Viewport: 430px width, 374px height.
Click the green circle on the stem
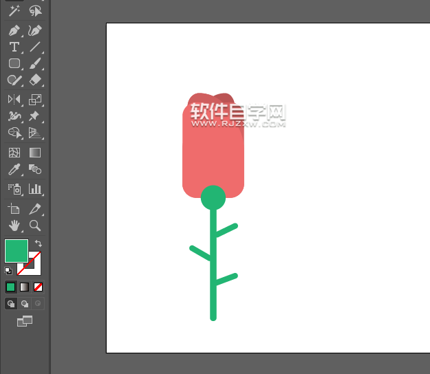pos(213,198)
